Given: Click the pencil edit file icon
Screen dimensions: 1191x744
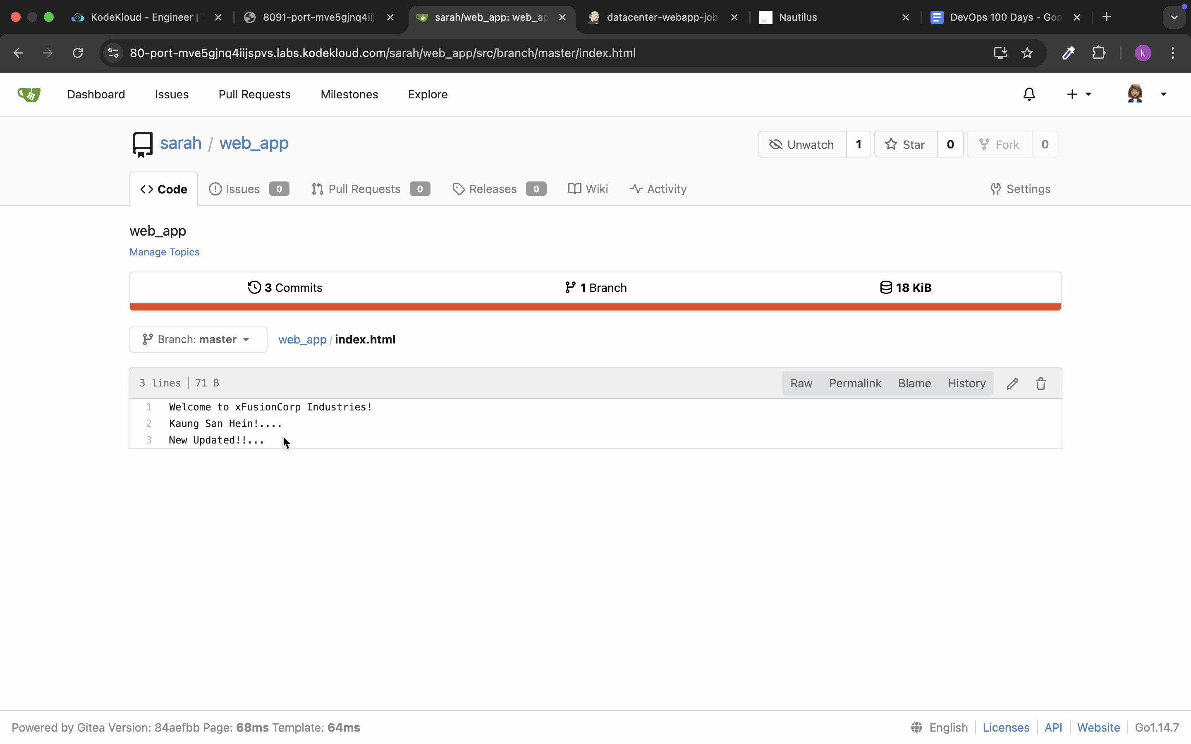Looking at the screenshot, I should [x=1012, y=383].
